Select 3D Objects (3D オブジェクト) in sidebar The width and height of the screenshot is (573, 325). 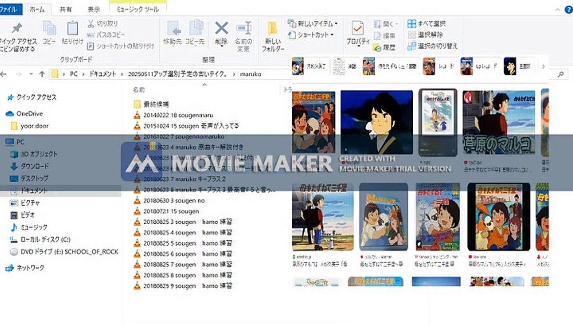[33, 154]
